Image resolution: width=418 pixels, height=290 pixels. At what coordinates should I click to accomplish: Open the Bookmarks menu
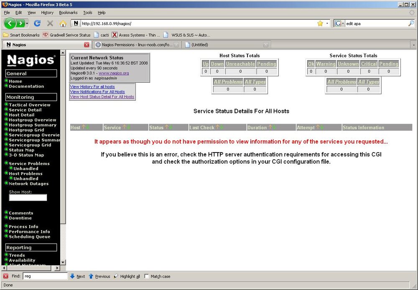coord(68,13)
